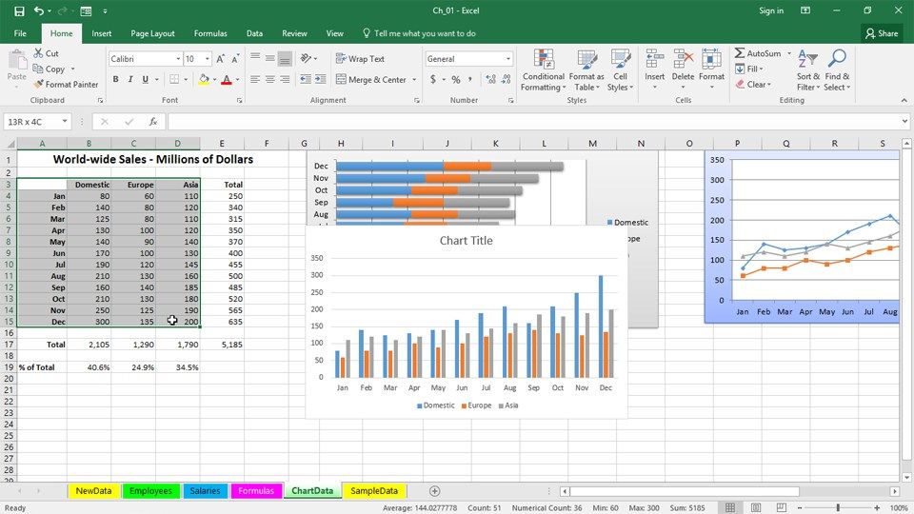
Task: Click Decrease Decimal icon
Action: pos(506,79)
